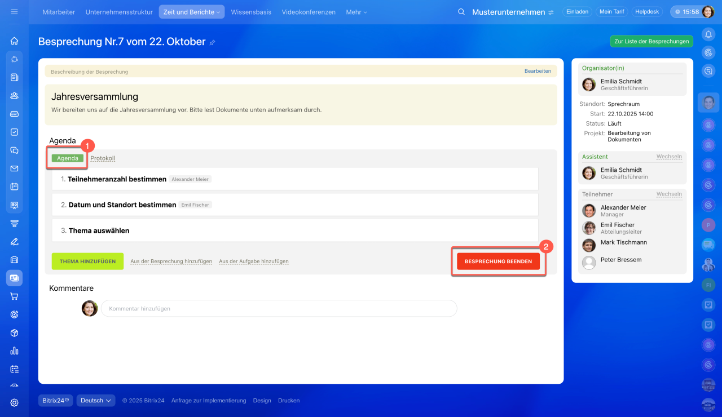The height and width of the screenshot is (417, 722).
Task: Open the box inventory icon in the sidebar
Action: 14,332
